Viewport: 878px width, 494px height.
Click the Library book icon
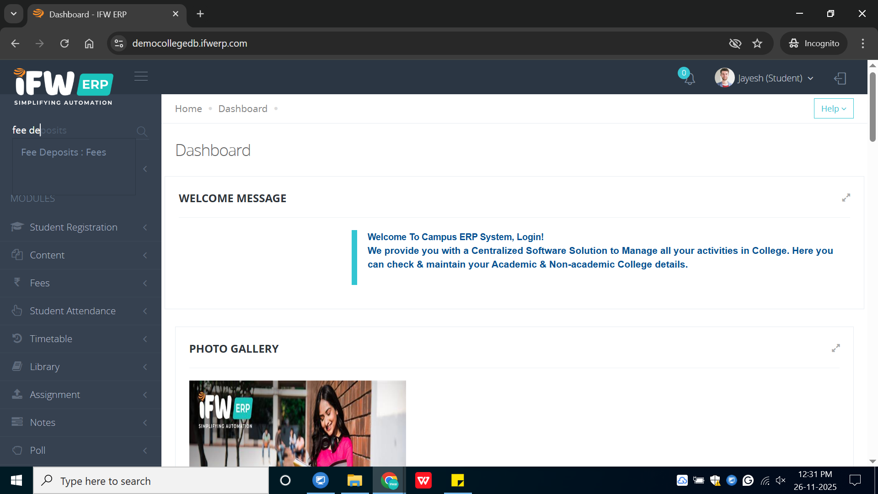point(17,366)
